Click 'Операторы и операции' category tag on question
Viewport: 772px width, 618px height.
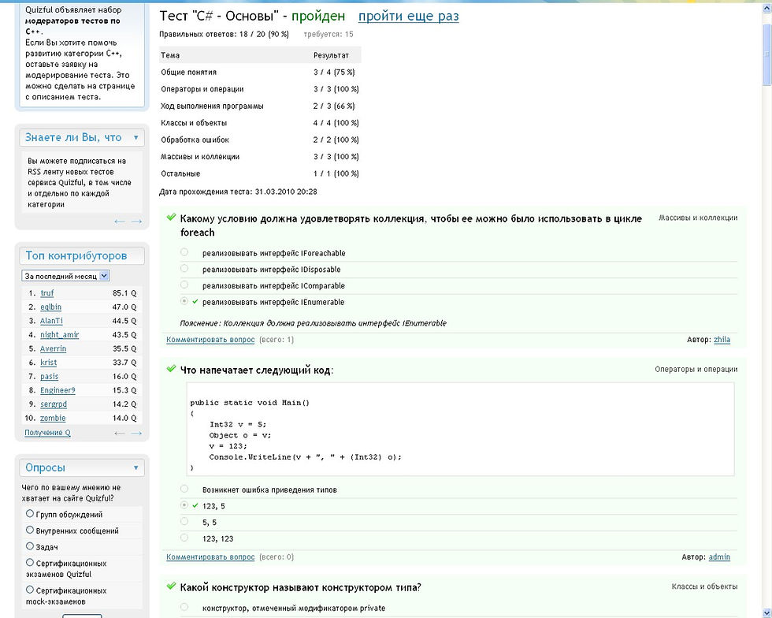point(696,369)
